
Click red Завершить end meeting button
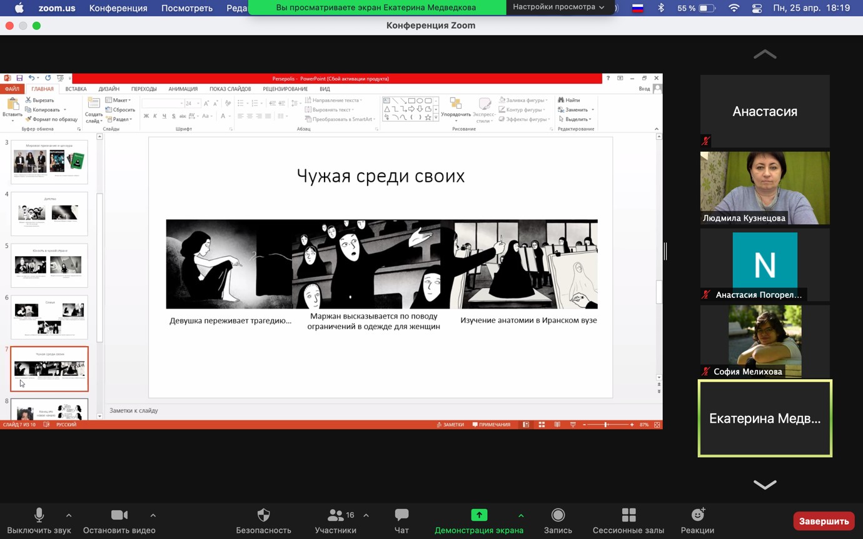pyautogui.click(x=824, y=521)
